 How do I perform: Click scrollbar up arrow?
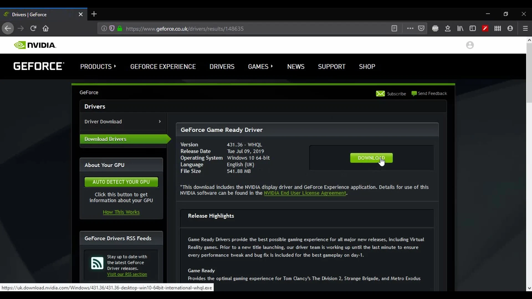coord(529,40)
